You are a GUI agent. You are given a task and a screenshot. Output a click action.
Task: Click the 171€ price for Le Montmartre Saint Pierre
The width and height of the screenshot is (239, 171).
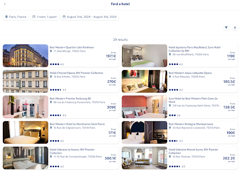click(112, 133)
